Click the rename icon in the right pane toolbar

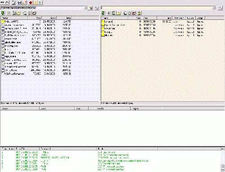125,13
